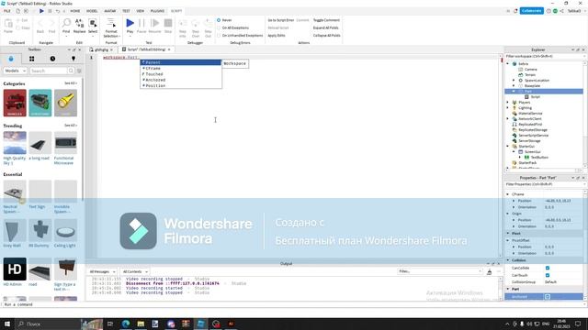Click Go to Script Error action
This screenshot has width=588, height=330.
coord(280,20)
